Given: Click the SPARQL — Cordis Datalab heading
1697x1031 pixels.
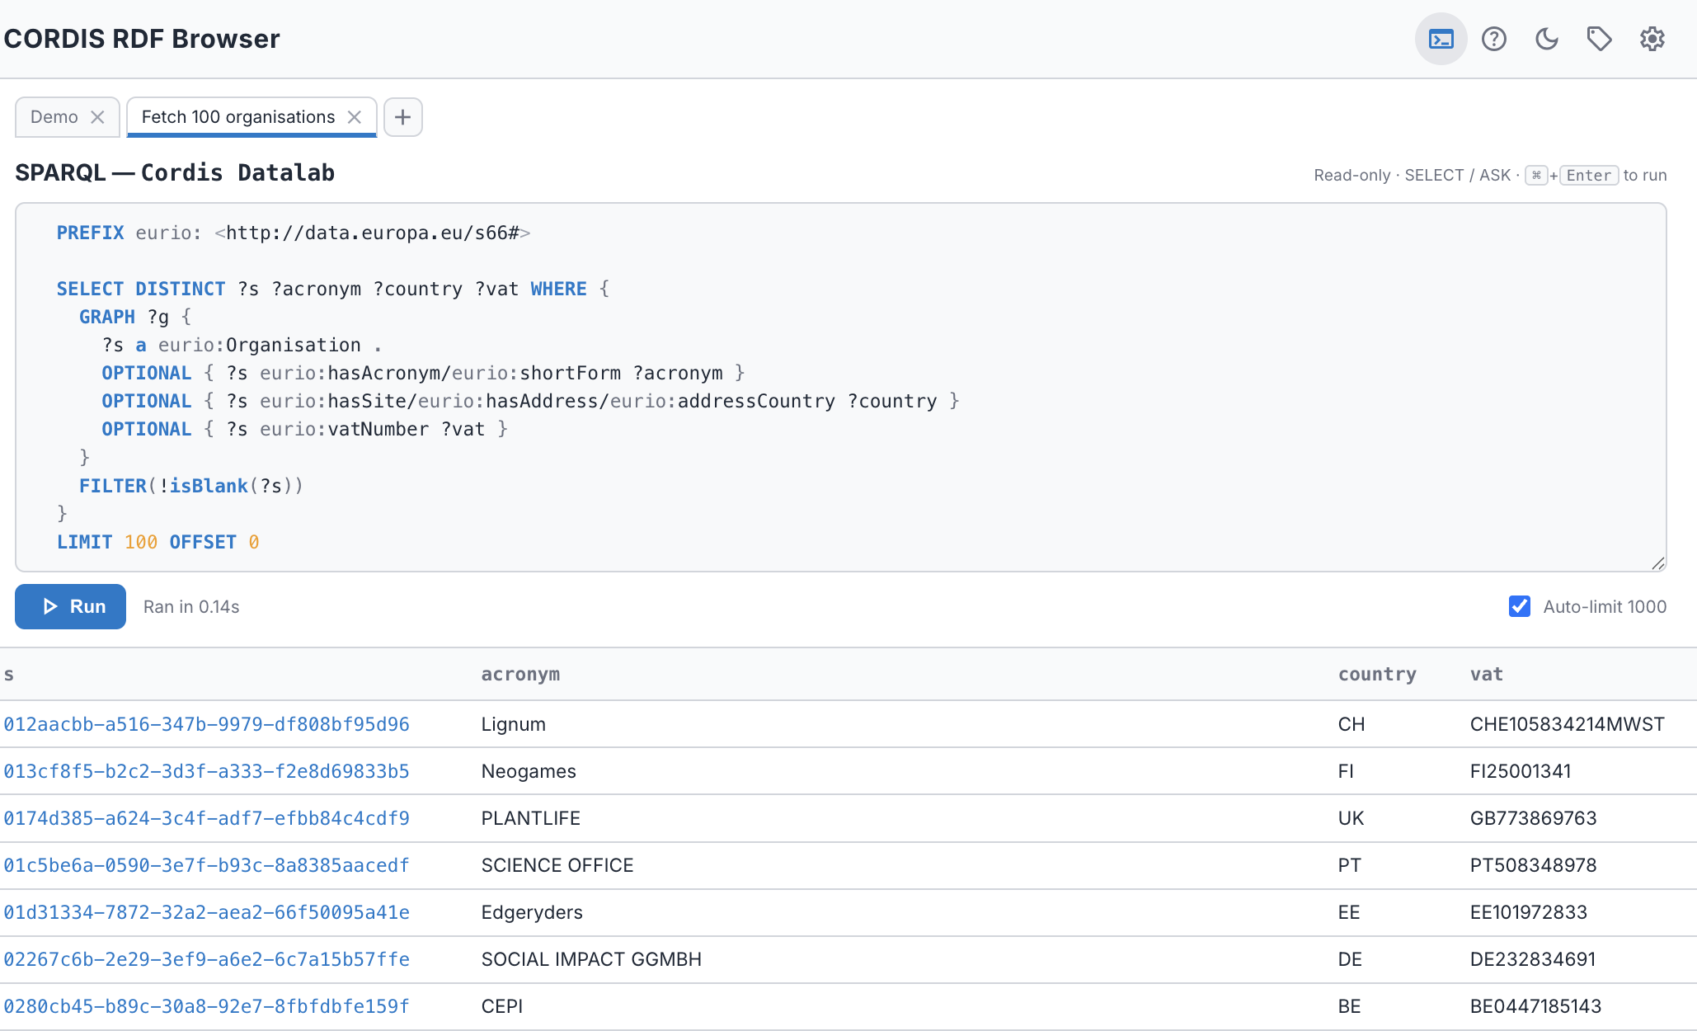Looking at the screenshot, I should point(175,172).
